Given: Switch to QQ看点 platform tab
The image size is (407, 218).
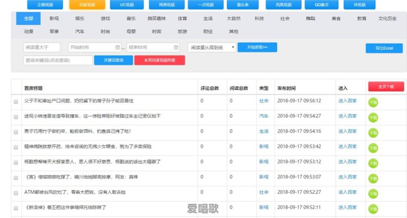Looking at the screenshot, I should pyautogui.click(x=322, y=5).
